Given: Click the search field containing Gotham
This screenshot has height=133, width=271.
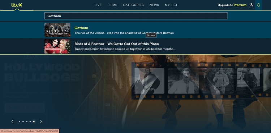Looking at the screenshot, I should 136,16.
